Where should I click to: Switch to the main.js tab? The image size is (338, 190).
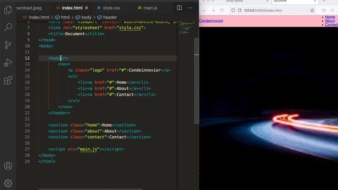pyautogui.click(x=148, y=8)
